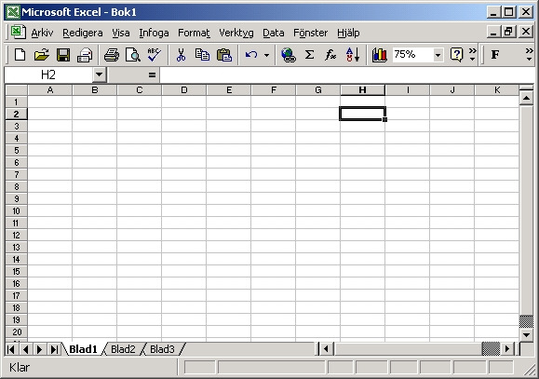Select column H by its header
This screenshot has height=379, width=539.
coord(363,90)
